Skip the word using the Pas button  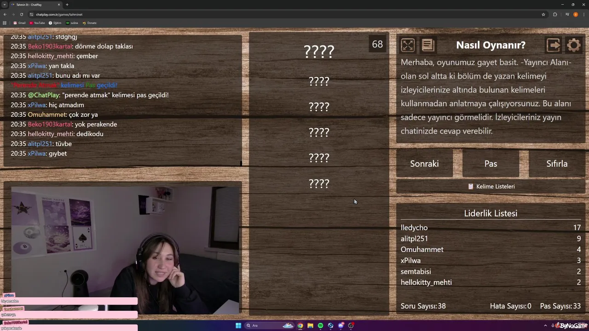(491, 164)
